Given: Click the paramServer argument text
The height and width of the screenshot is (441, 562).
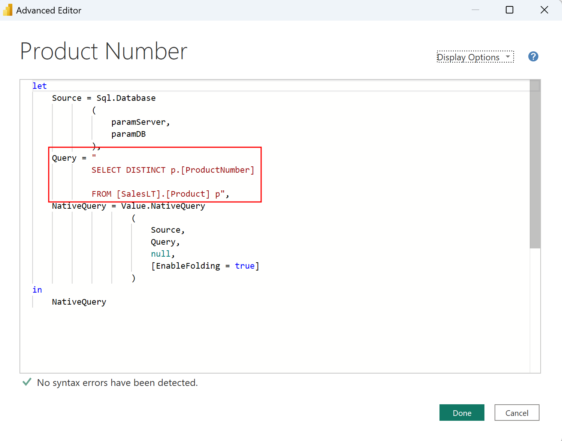Looking at the screenshot, I should coord(139,122).
